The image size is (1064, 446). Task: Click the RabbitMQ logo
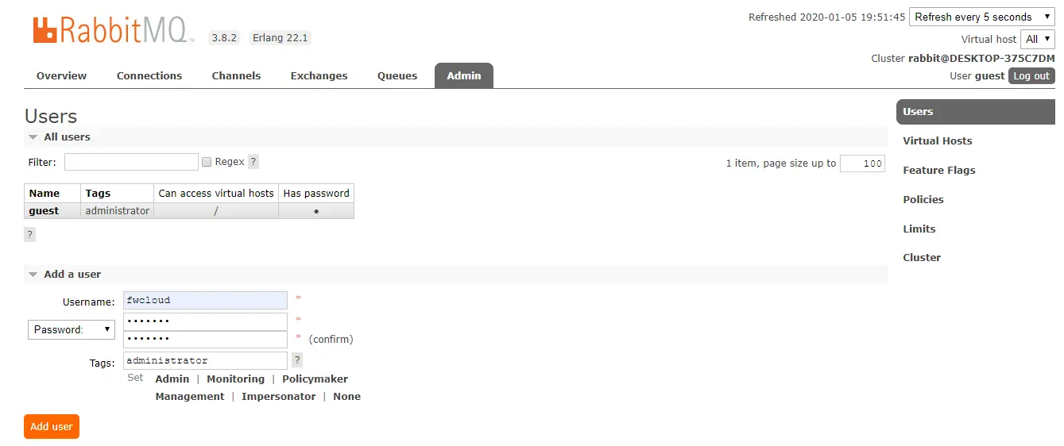112,30
